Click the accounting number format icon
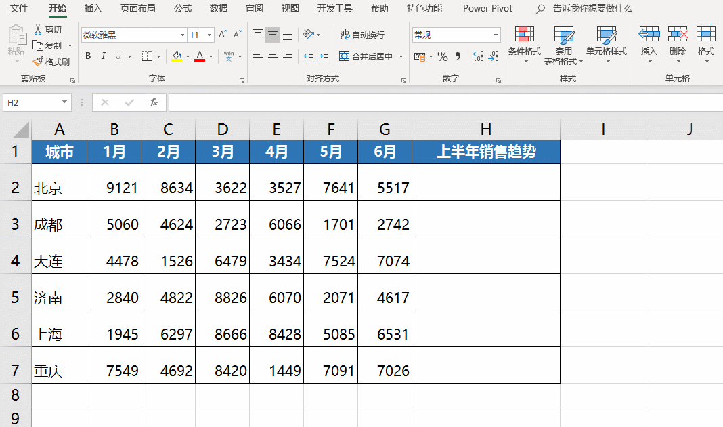The image size is (723, 427). [420, 57]
